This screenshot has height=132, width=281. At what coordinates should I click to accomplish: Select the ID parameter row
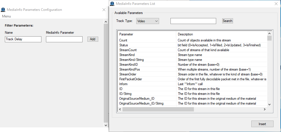click(x=192, y=89)
